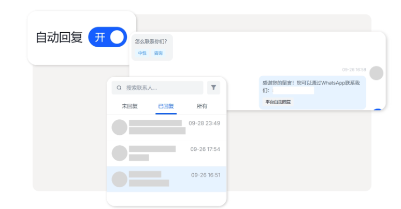401x209 pixels.
Task: Click the sender avatar beside the chat reply
Action: coord(376,73)
